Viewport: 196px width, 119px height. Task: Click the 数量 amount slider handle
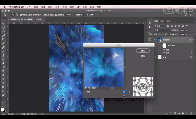pyautogui.click(x=124, y=95)
